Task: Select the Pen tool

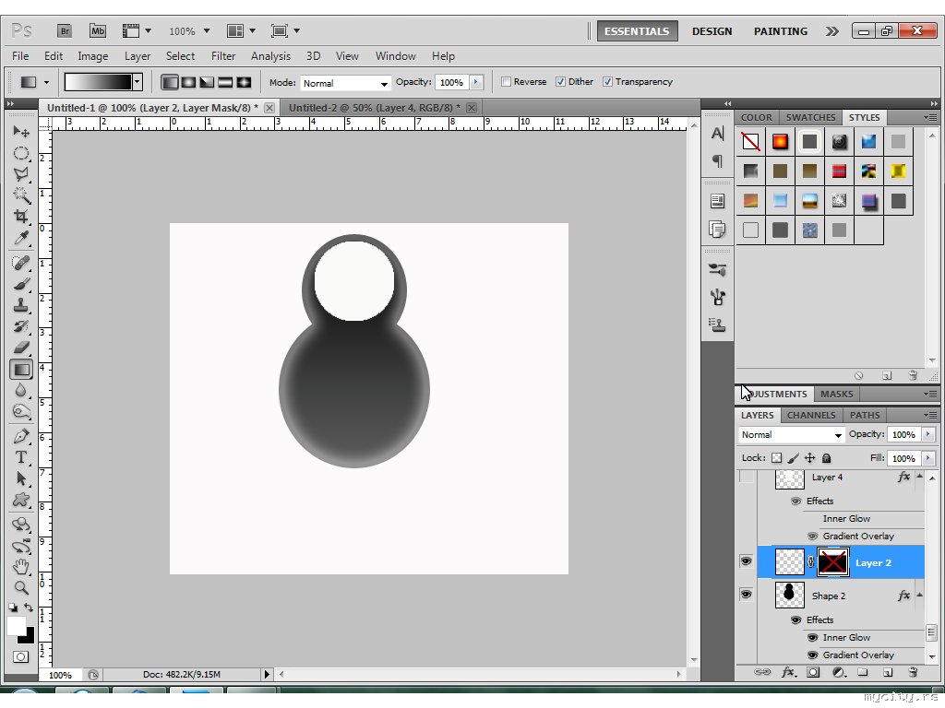Action: tap(20, 435)
